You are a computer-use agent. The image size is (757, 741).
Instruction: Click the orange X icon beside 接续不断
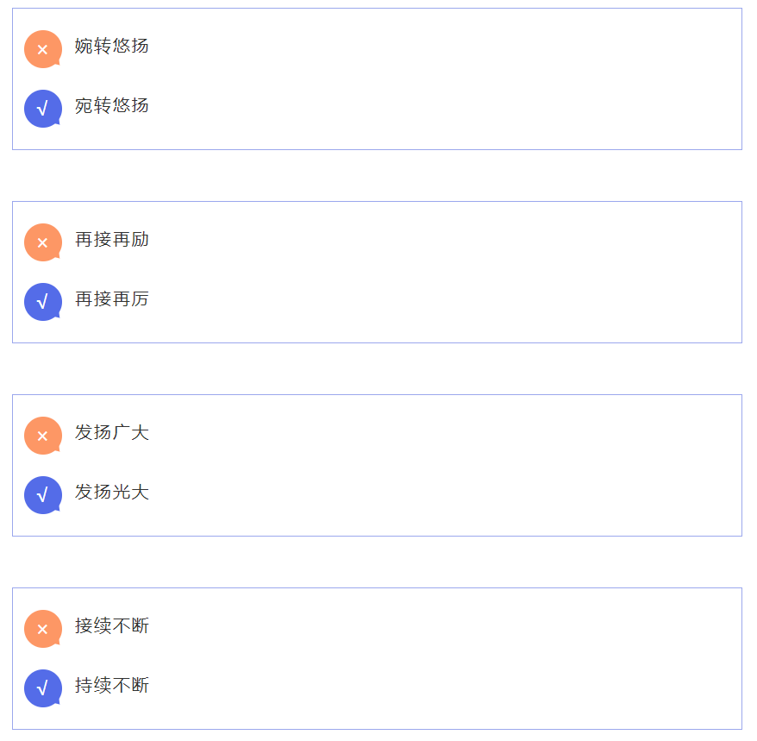pos(42,629)
